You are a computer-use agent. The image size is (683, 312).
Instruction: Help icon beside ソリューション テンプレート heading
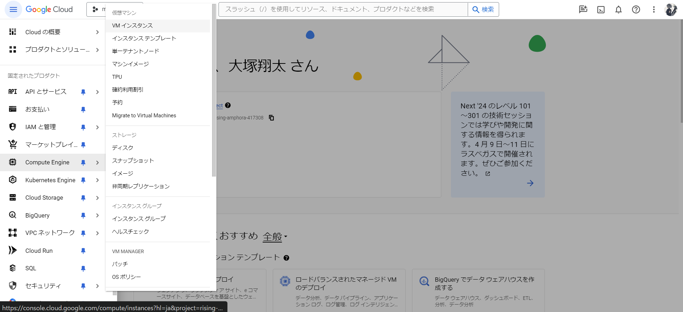[x=286, y=258]
